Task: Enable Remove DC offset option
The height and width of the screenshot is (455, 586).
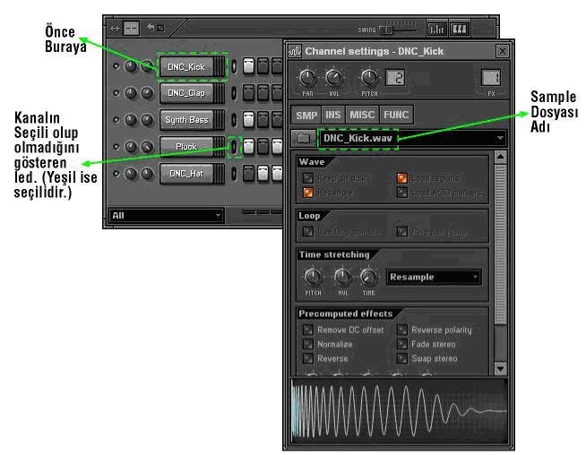Action: tap(308, 330)
